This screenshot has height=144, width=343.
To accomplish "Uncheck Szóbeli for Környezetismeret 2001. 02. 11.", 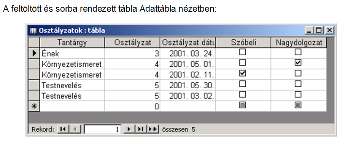I will pos(243,74).
